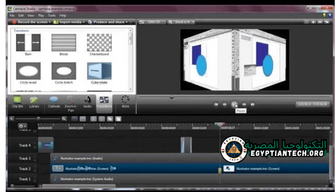Click the timeline playhead marker
The image size is (335, 192).
(220, 124)
